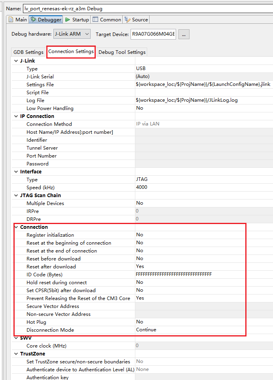Viewport: 273px width, 380px height.
Task: Open the Source tab icon
Action: pos(127,20)
